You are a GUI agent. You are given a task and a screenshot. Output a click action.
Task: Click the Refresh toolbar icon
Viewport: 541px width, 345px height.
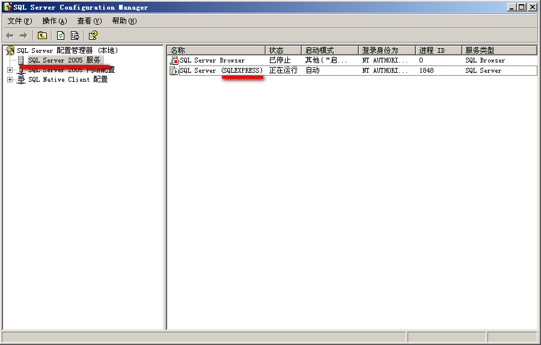(61, 35)
